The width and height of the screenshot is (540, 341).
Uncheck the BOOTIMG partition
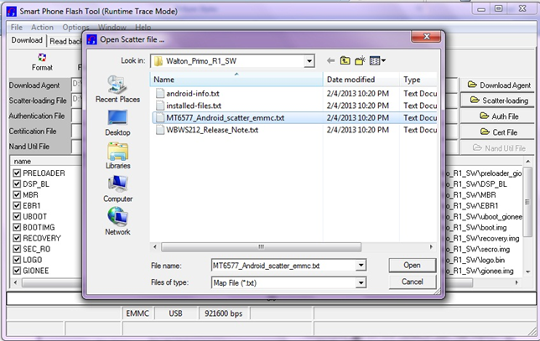point(17,227)
